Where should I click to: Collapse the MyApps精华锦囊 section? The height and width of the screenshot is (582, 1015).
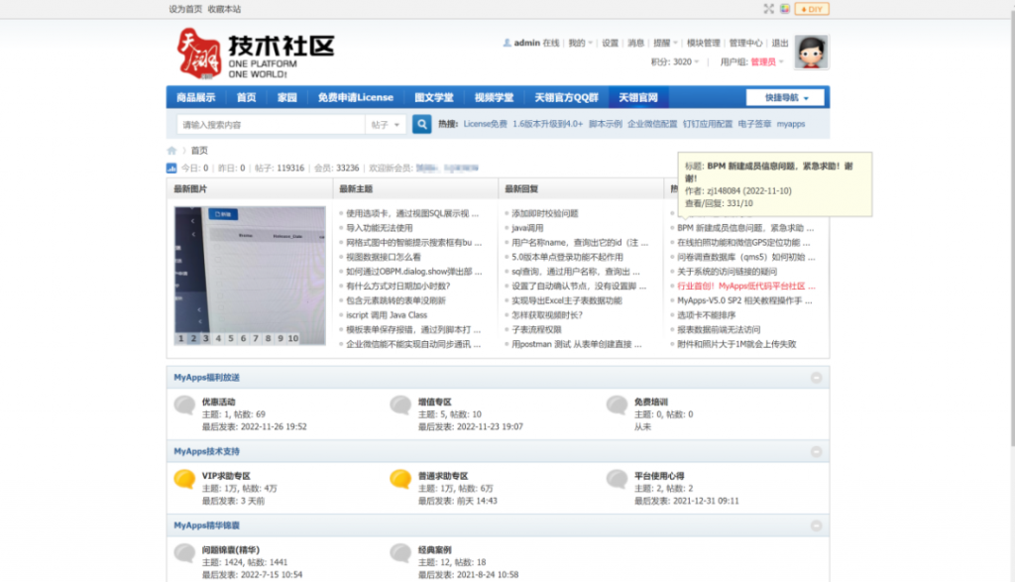tap(816, 524)
